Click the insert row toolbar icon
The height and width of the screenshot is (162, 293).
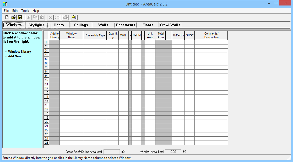click(x=57, y=17)
